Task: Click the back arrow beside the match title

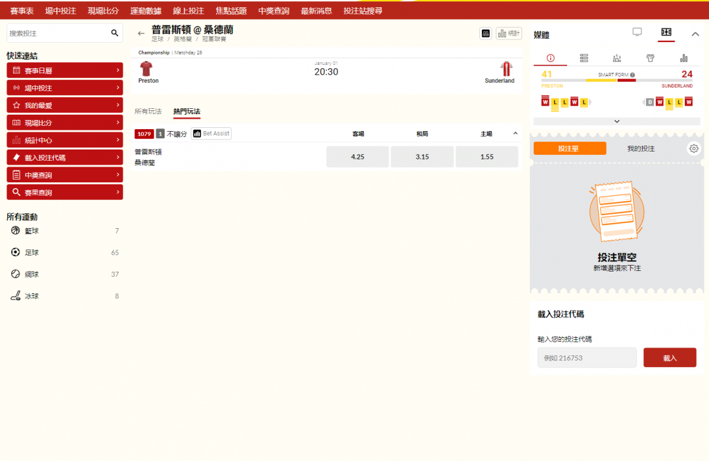Action: (x=140, y=33)
